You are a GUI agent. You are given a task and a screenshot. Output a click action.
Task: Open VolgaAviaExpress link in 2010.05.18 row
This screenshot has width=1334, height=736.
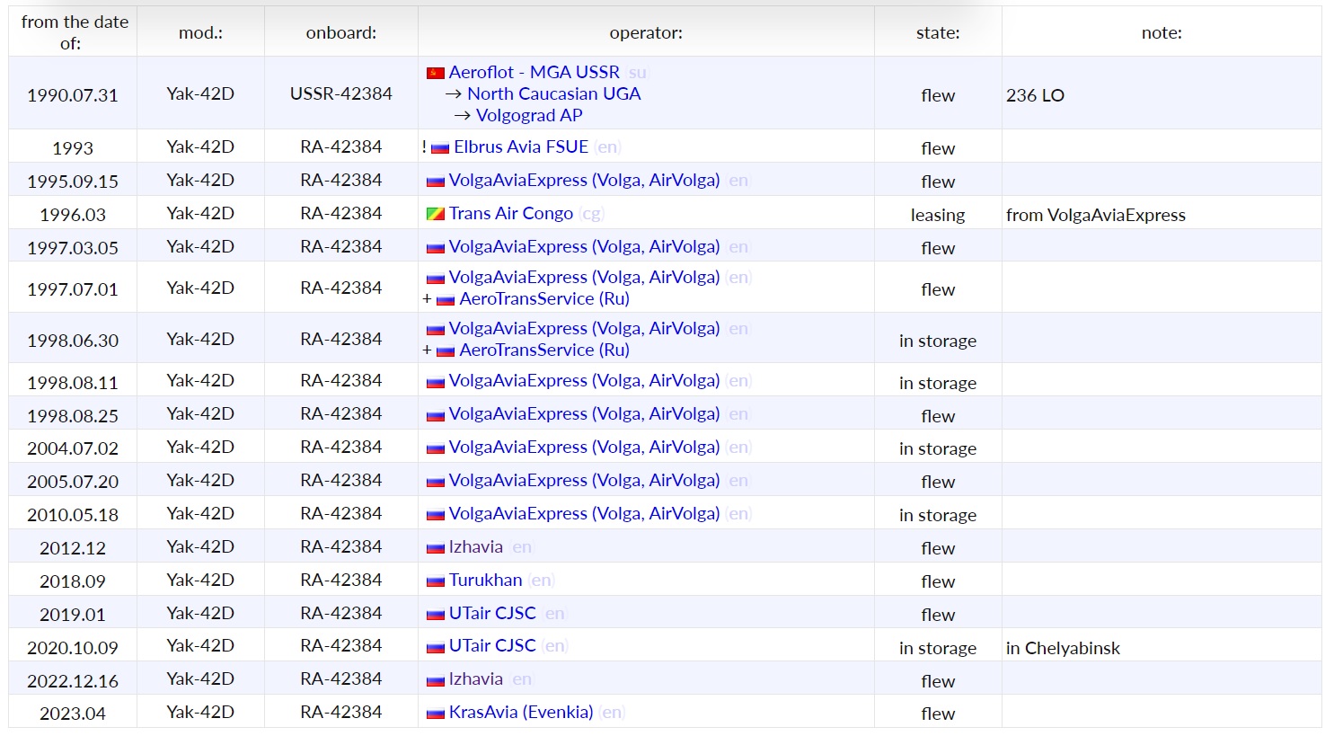tap(585, 513)
